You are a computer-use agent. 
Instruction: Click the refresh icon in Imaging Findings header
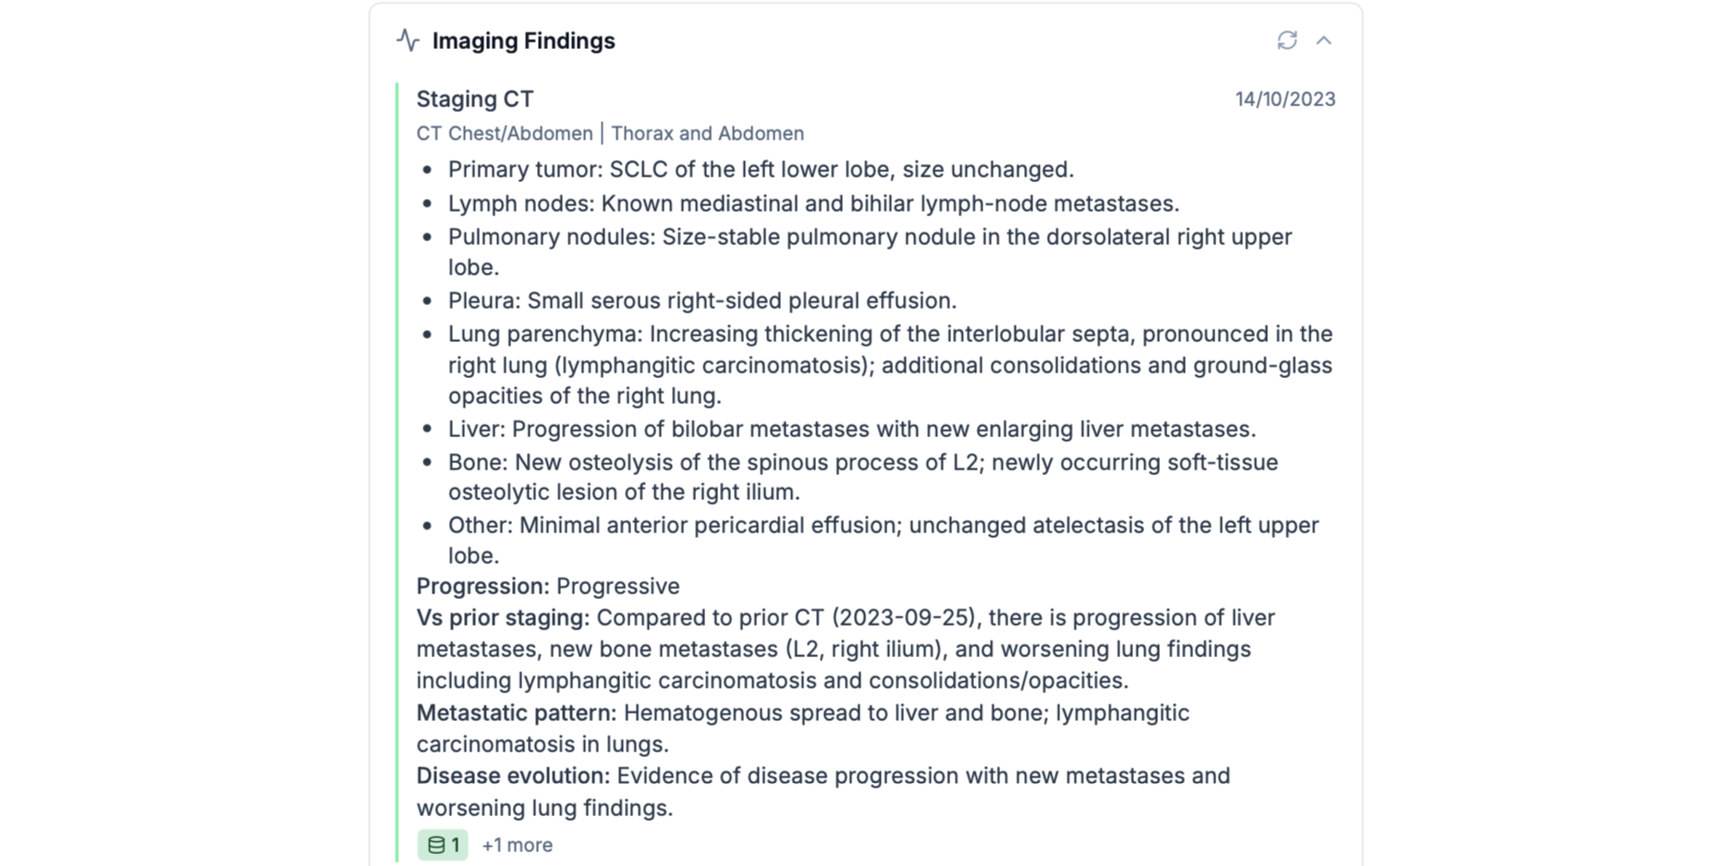pos(1287,41)
